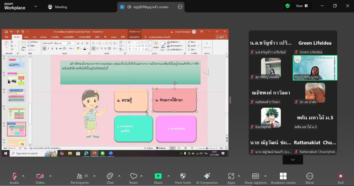Open Breakout rooms
The image size is (354, 186).
click(x=283, y=176)
